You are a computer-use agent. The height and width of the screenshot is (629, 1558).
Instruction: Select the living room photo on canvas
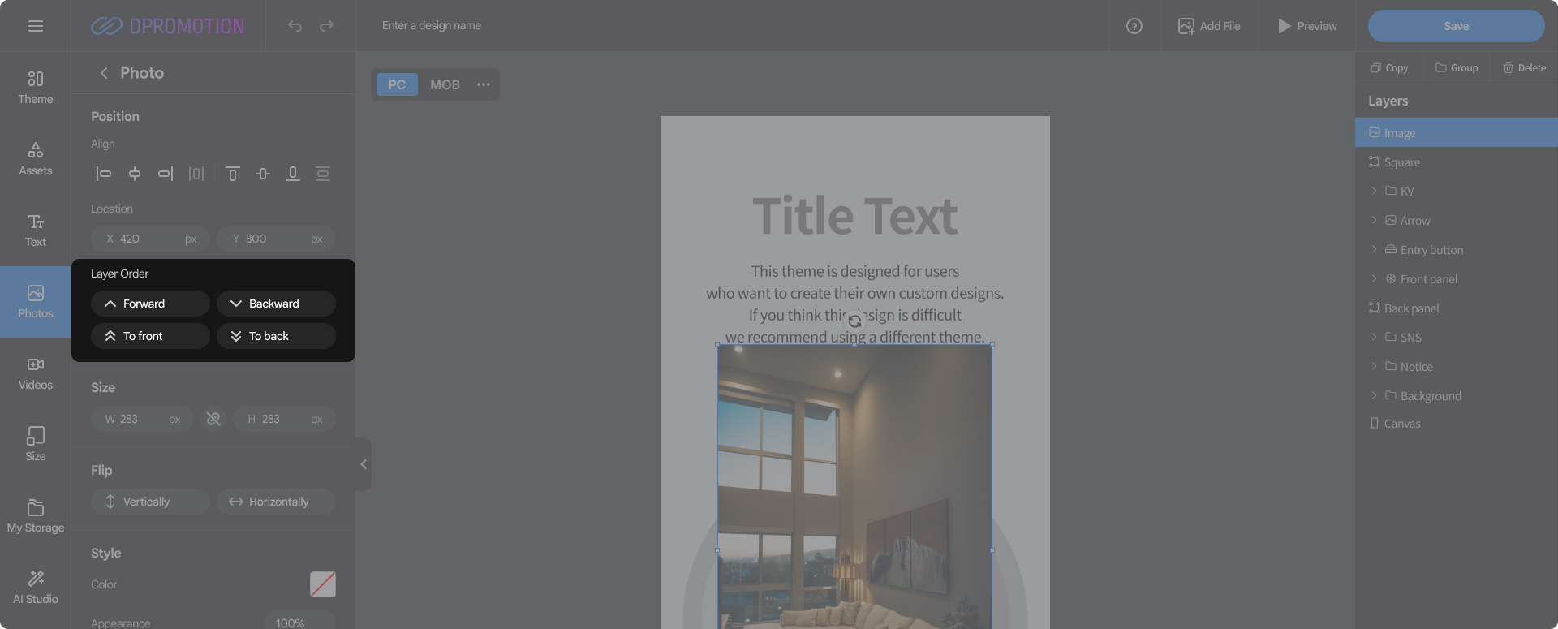[x=854, y=487]
